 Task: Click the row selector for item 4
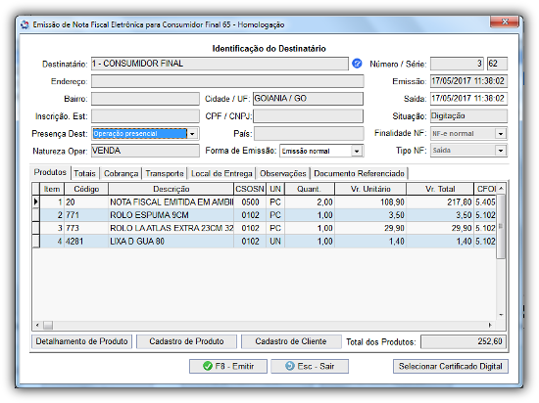pos(35,241)
